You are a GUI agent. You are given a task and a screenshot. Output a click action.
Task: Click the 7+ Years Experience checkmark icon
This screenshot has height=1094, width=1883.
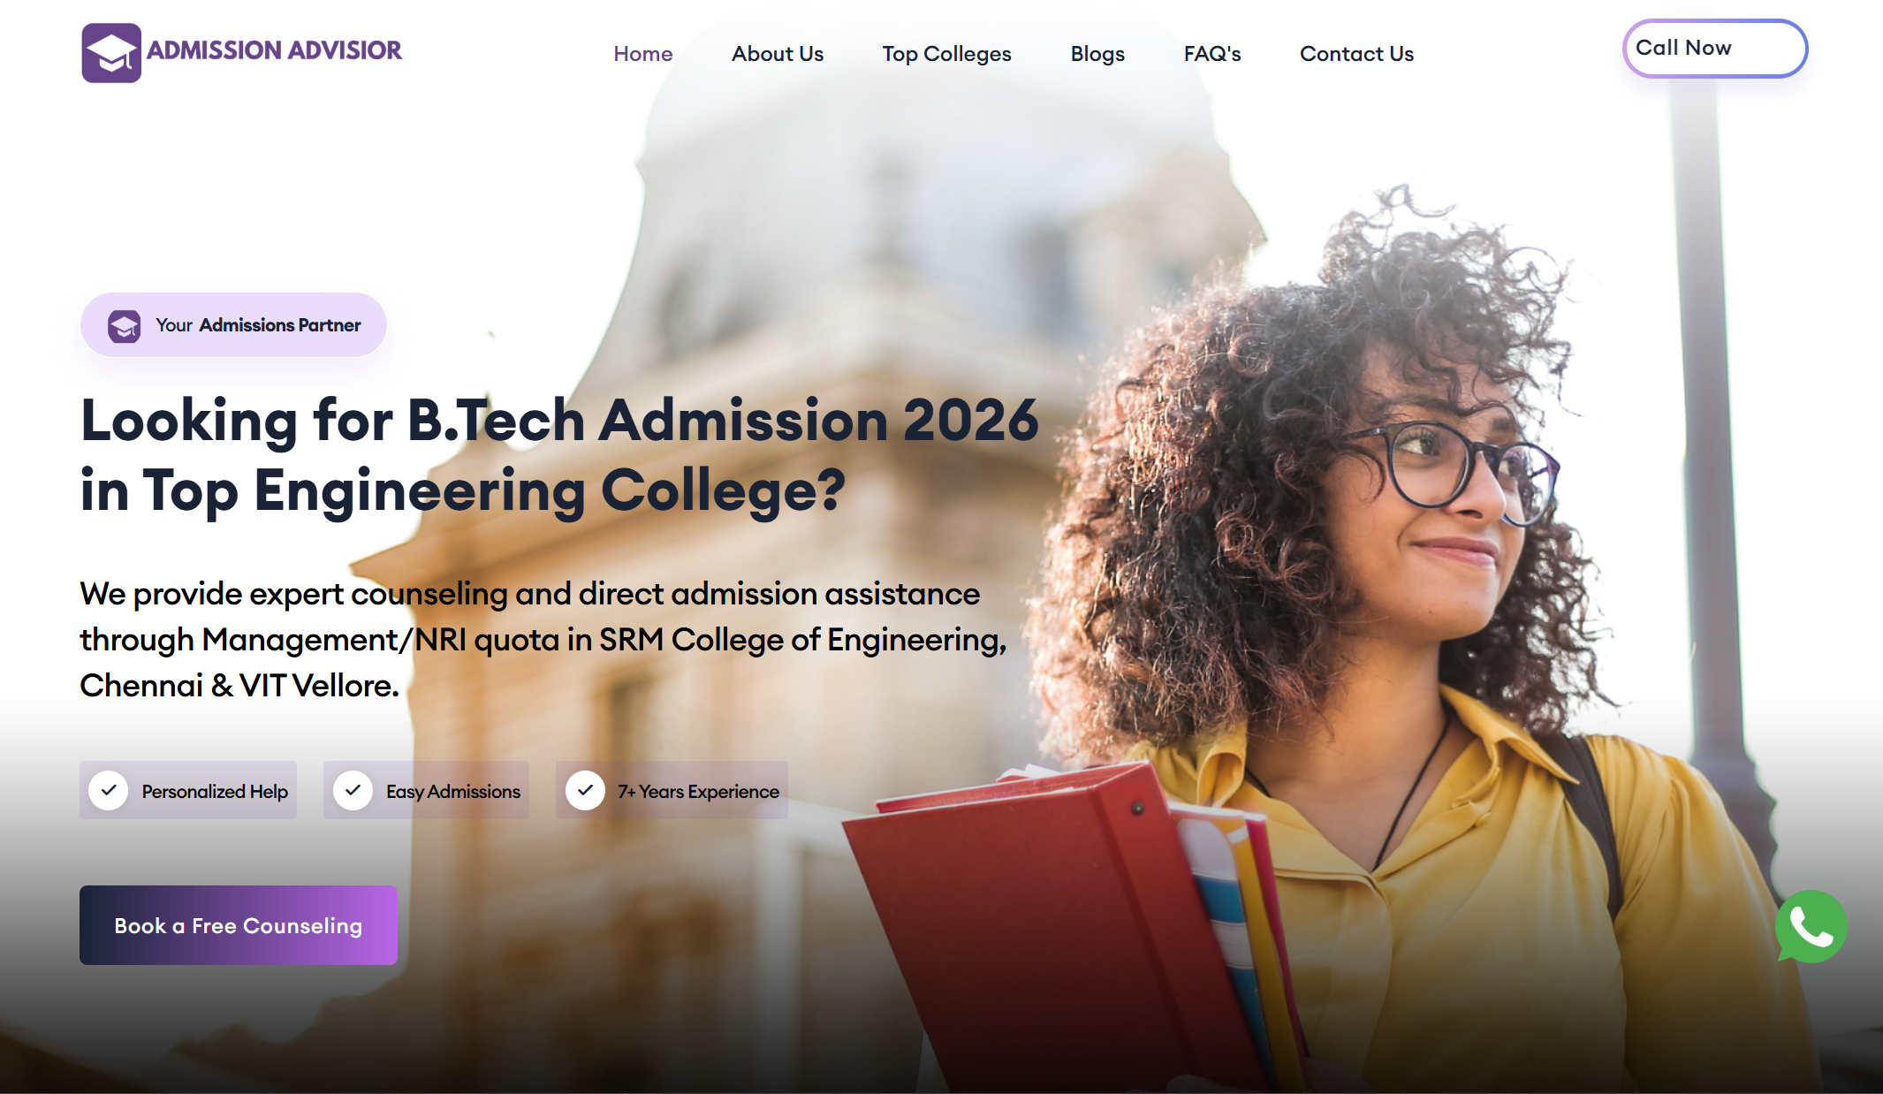tap(585, 790)
